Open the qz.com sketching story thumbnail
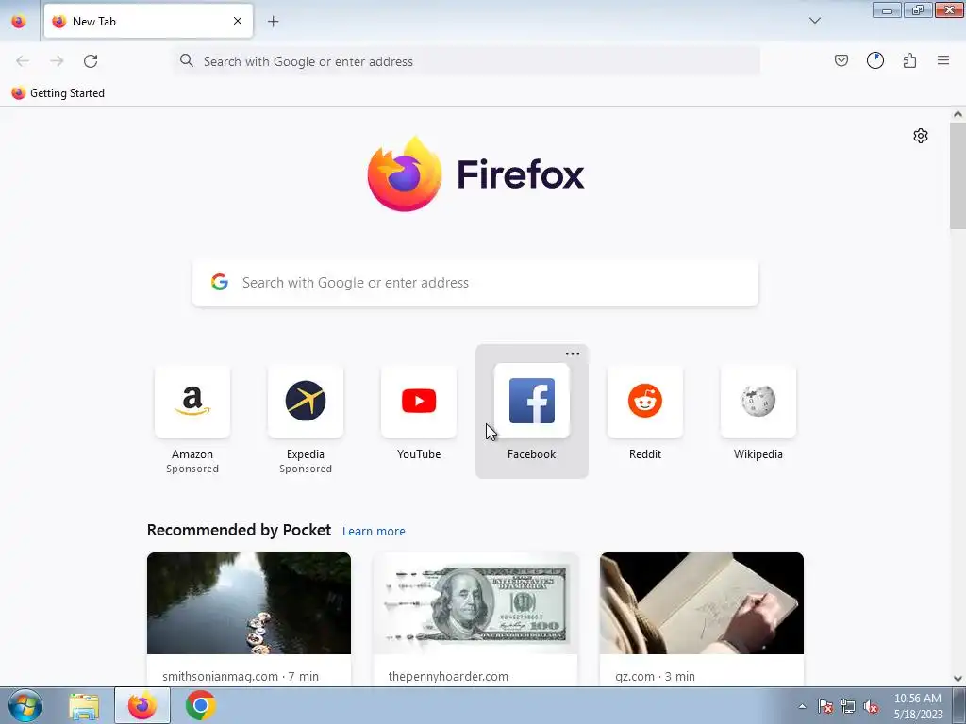The height and width of the screenshot is (724, 966). pyautogui.click(x=702, y=603)
